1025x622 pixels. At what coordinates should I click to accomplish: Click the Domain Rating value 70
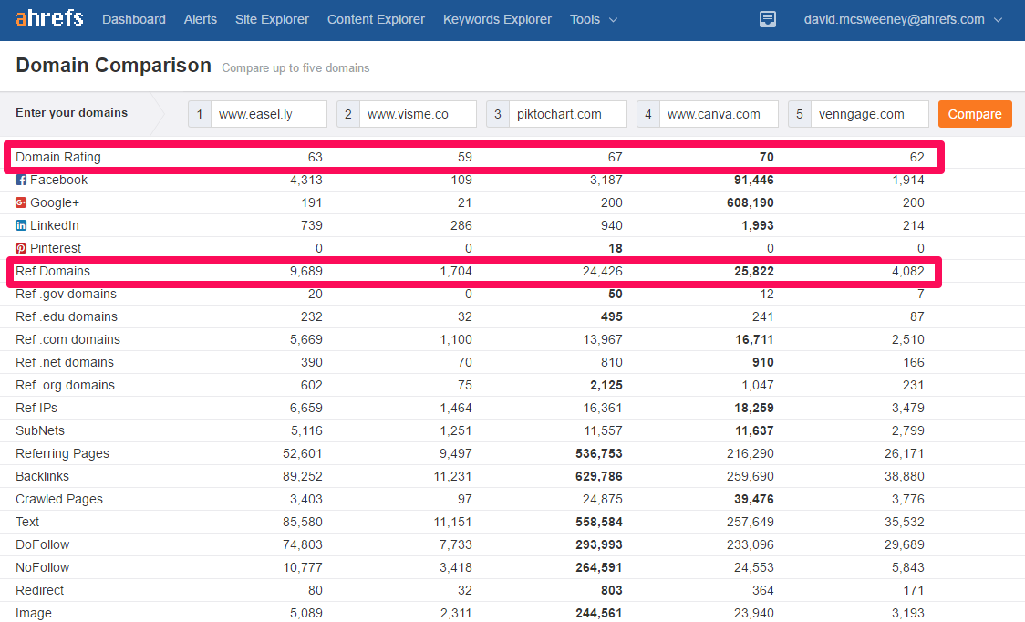[x=766, y=157]
